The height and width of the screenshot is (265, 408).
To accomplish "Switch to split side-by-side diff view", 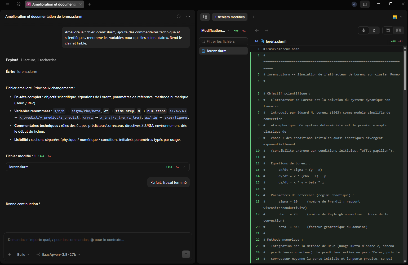I will (x=398, y=30).
